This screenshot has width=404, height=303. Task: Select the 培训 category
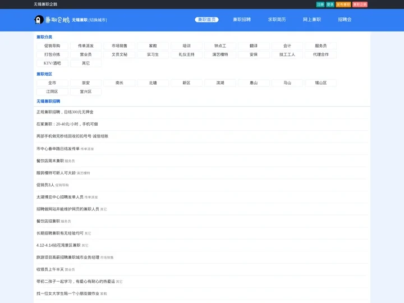pos(186,46)
